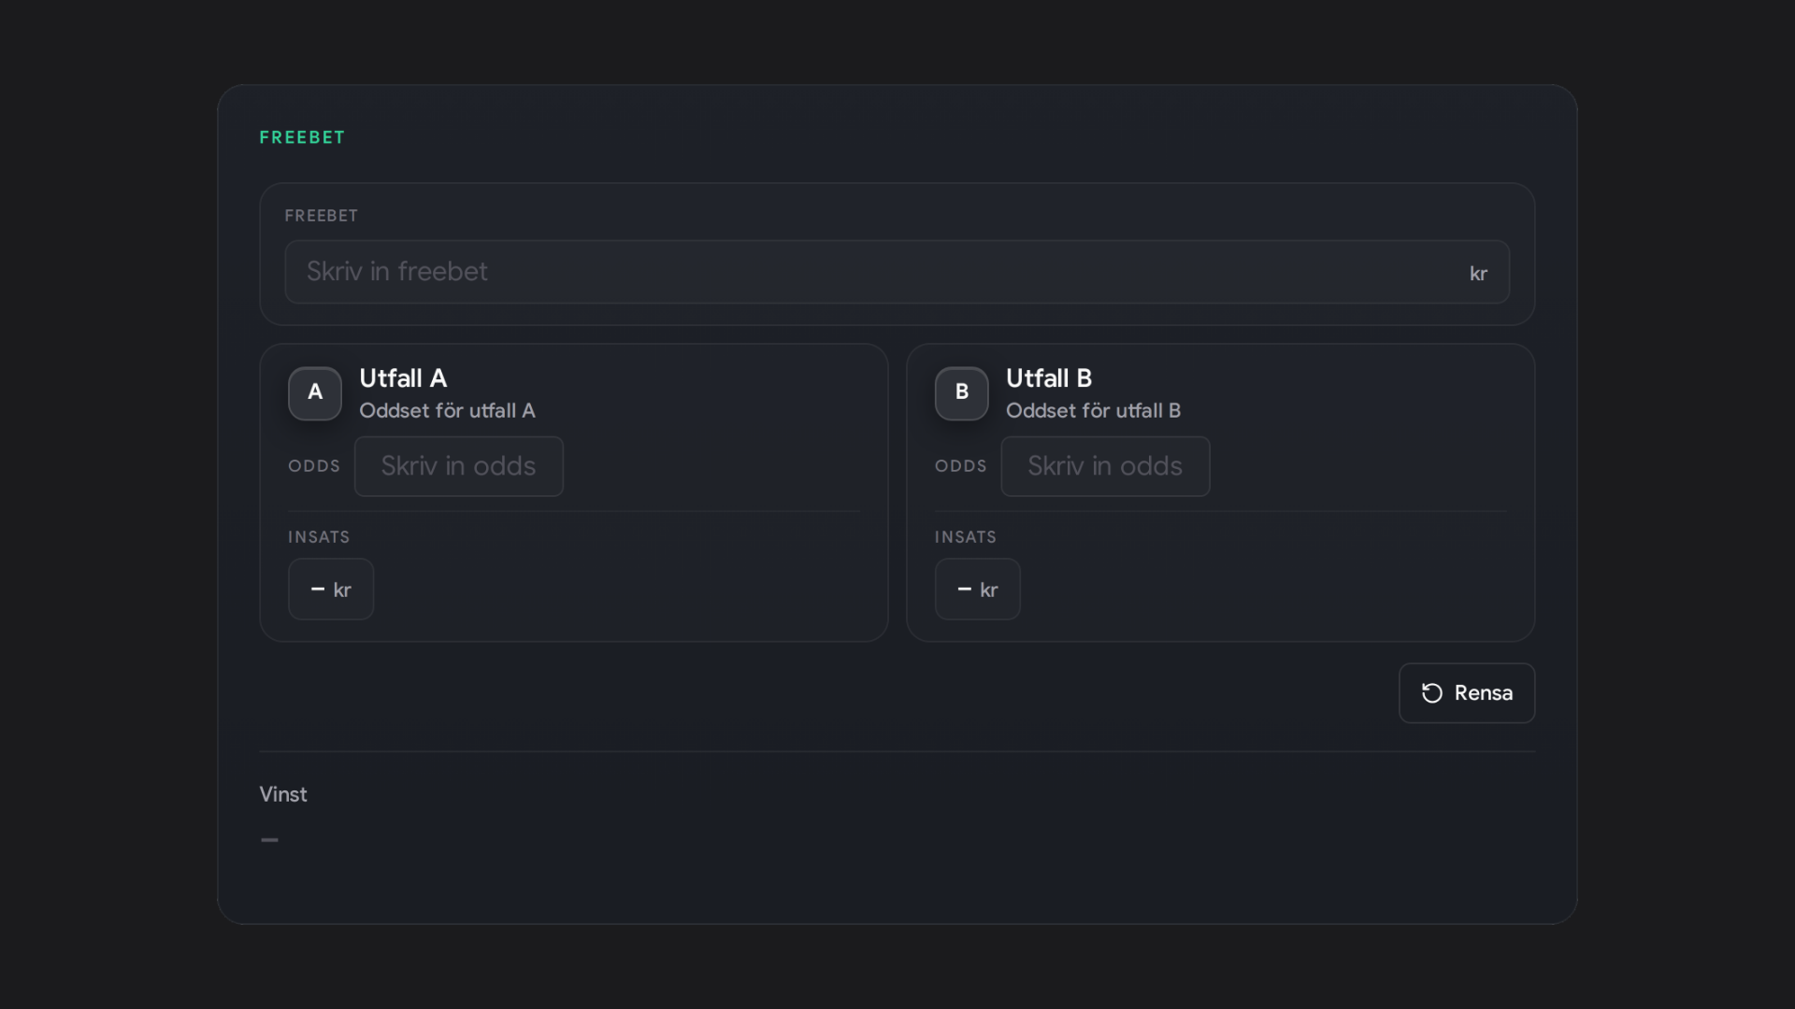Image resolution: width=1795 pixels, height=1009 pixels.
Task: Click the 'Oddset för utfall B' text
Action: 1094,411
